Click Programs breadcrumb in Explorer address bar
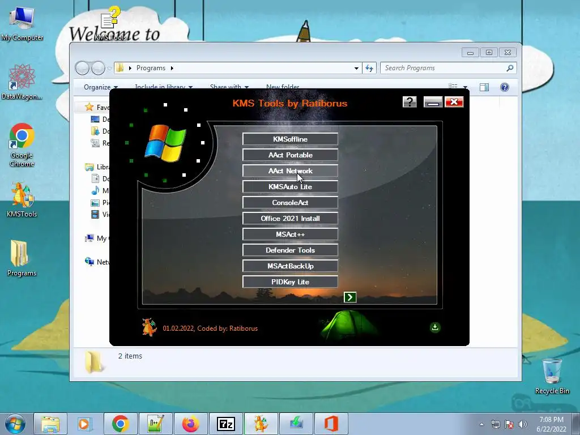 tap(151, 68)
